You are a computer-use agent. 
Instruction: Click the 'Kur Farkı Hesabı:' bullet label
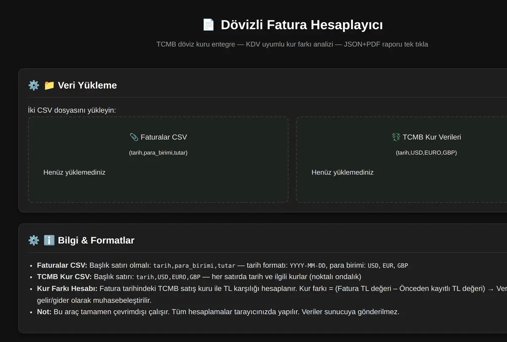67,288
